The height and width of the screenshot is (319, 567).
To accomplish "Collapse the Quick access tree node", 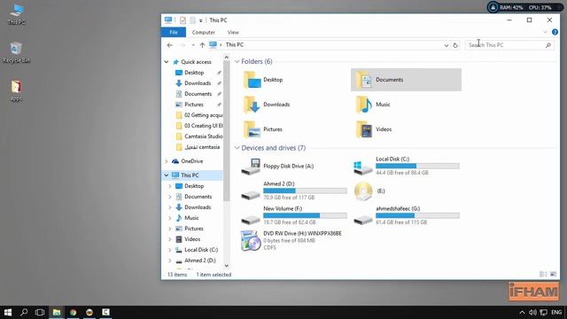I will tap(167, 62).
